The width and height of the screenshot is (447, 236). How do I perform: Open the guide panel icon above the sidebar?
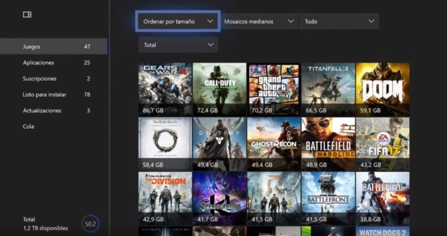[27, 15]
